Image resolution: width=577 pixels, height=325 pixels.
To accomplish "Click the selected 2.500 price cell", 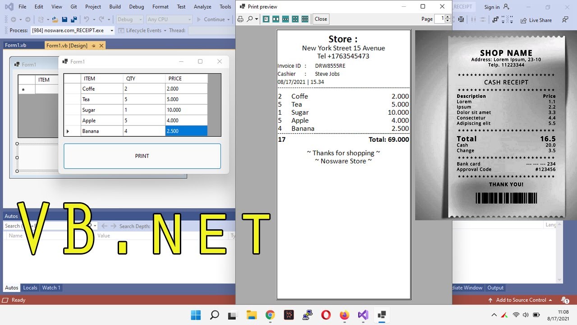I will pos(186,131).
